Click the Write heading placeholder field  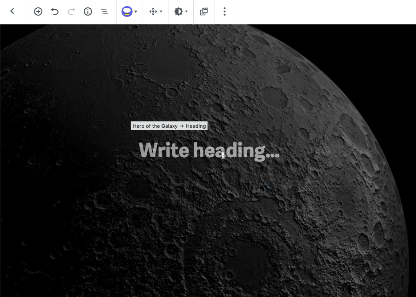209,151
